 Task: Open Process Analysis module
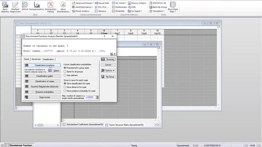tap(137, 3)
